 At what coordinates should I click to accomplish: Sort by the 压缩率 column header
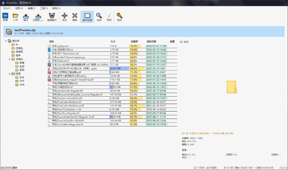click(x=134, y=42)
